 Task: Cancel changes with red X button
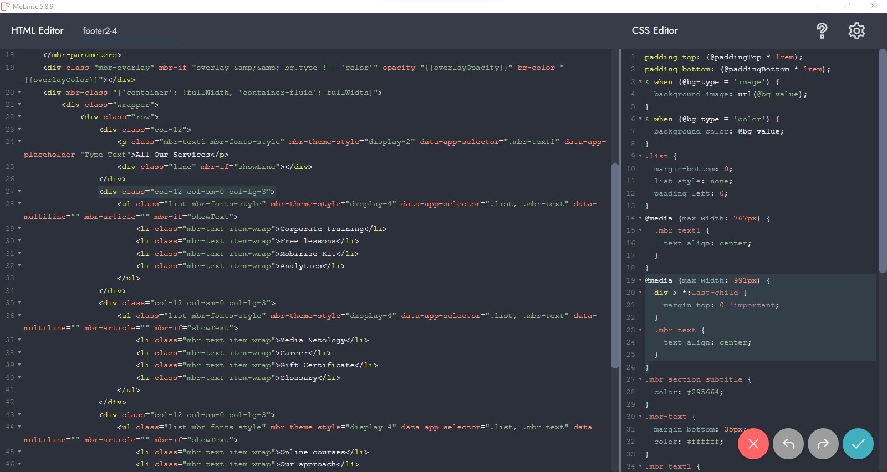coord(753,444)
